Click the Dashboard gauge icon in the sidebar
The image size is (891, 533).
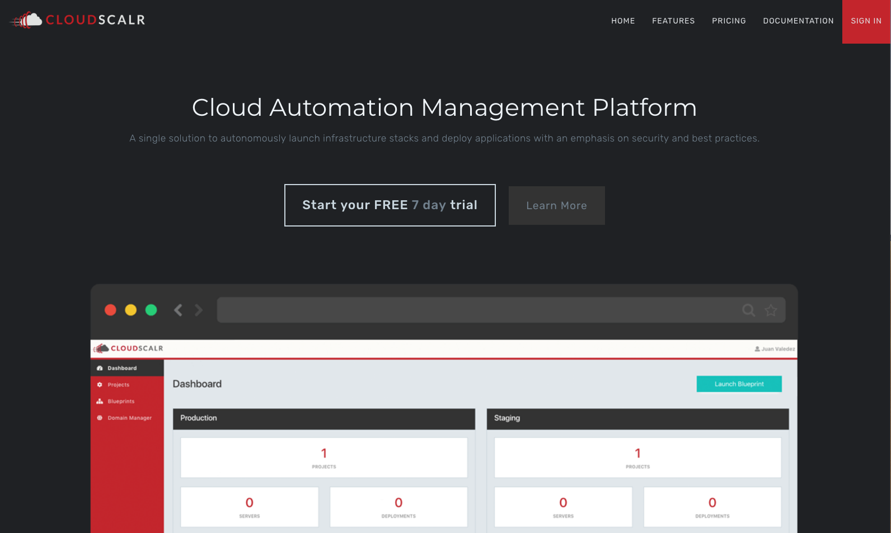100,368
